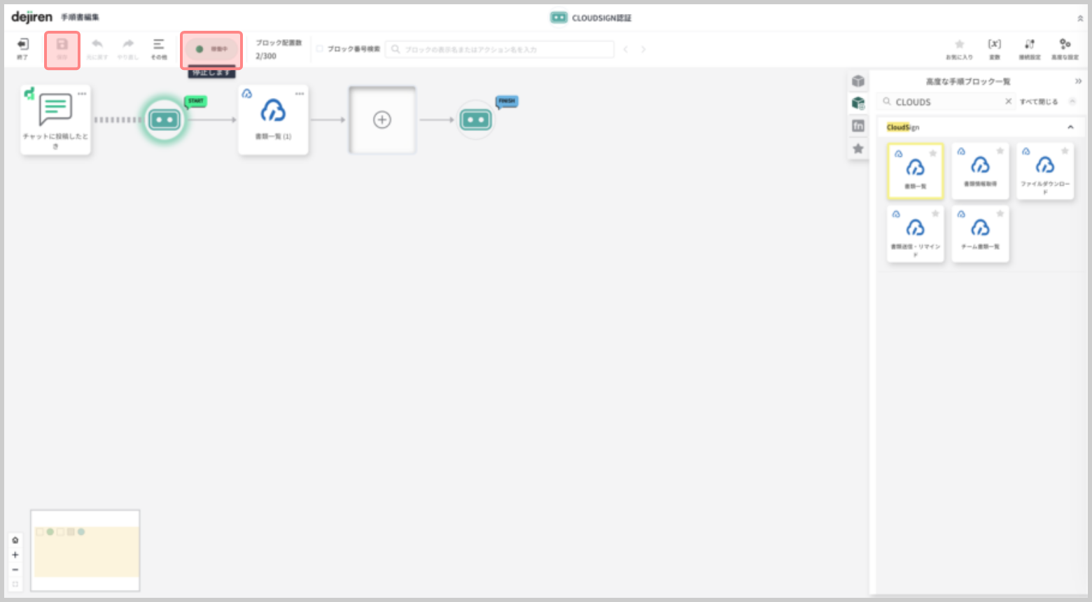
Task: Click the やり直し redo arrow
Action: tap(128, 48)
